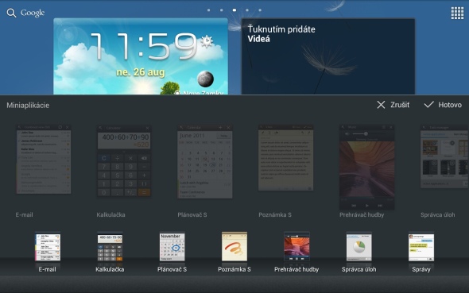Tap the Videá add-video widget
This screenshot has width=469, height=293.
pos(328,56)
